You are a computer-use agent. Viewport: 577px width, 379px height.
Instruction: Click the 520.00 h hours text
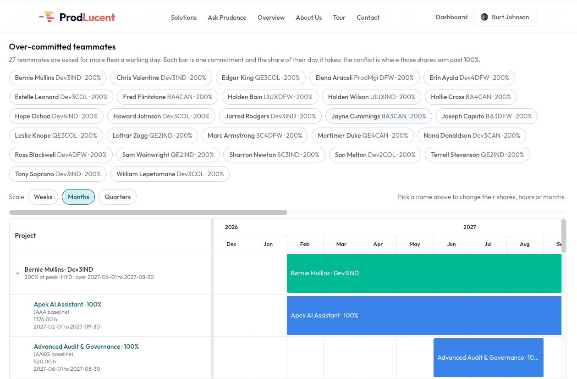click(44, 362)
